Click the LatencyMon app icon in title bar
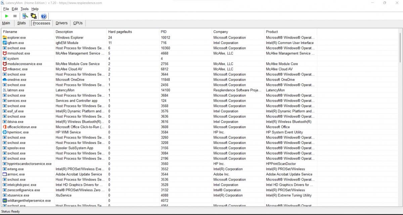 pyautogui.click(x=3, y=3)
